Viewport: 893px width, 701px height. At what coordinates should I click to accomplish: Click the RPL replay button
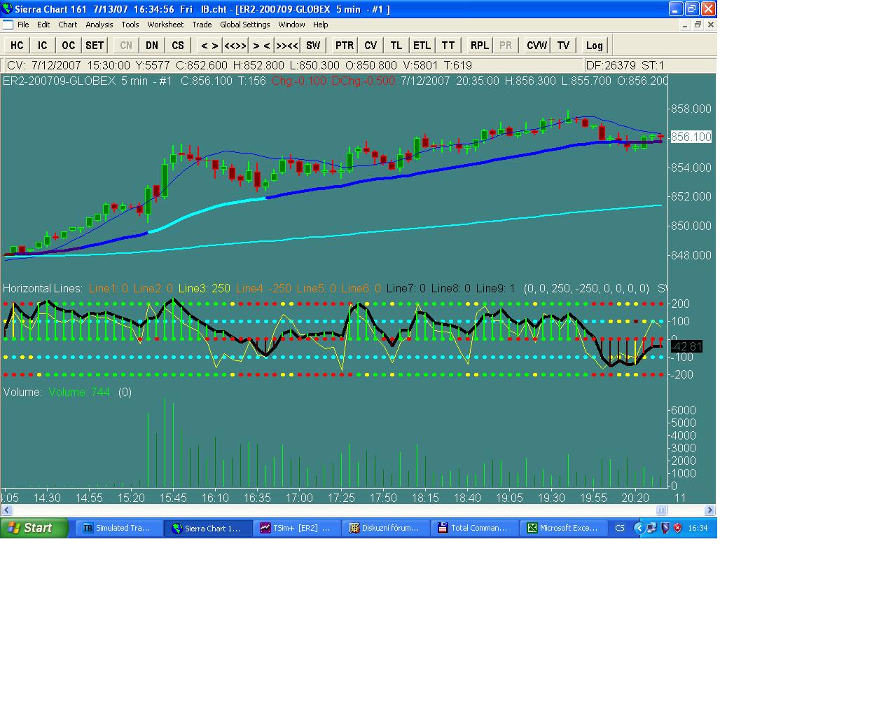click(x=480, y=46)
